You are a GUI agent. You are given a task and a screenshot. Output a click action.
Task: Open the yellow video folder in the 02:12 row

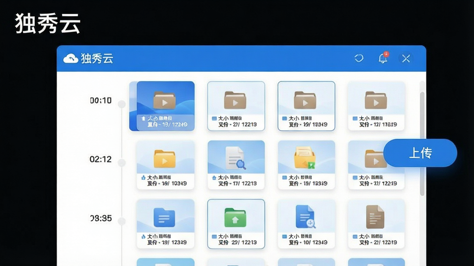point(165,159)
